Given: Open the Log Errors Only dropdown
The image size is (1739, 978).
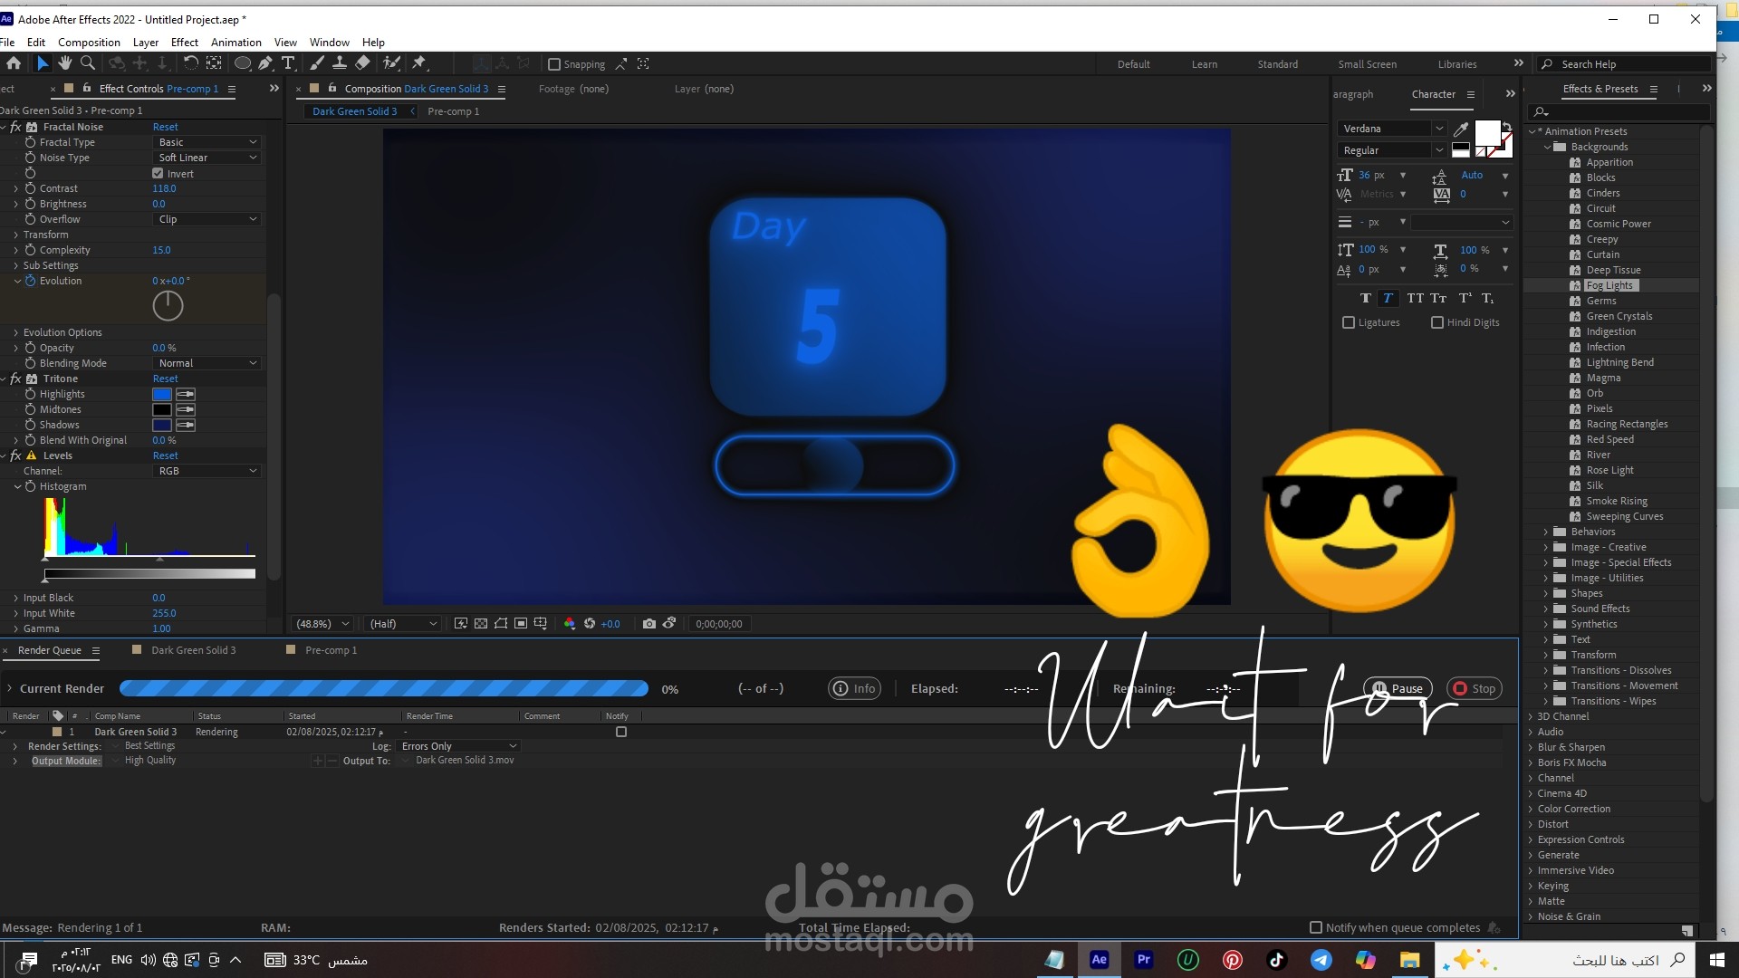Looking at the screenshot, I should pyautogui.click(x=459, y=746).
